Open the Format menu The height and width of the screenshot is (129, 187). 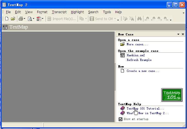tap(42, 12)
